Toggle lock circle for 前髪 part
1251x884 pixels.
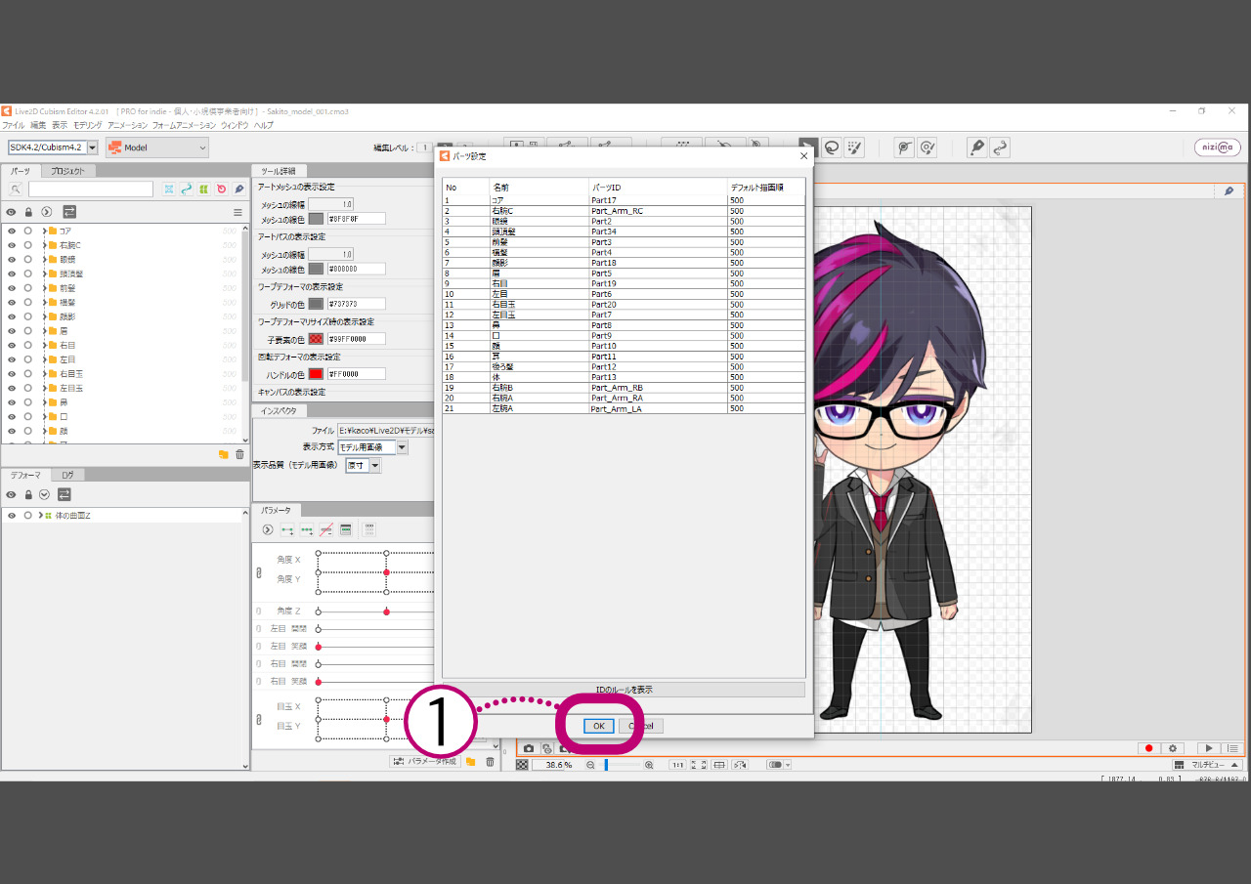point(28,288)
